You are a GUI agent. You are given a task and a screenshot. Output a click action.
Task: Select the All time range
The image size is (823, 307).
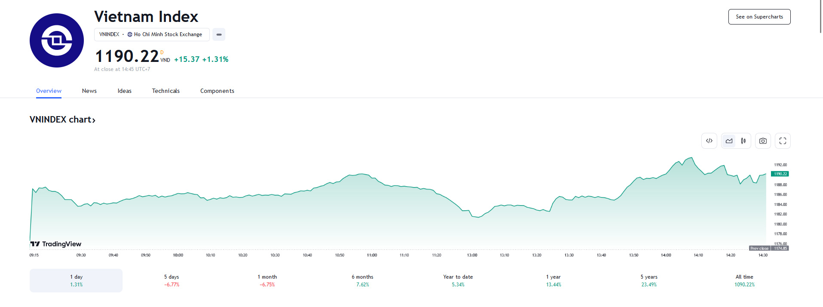pyautogui.click(x=744, y=280)
